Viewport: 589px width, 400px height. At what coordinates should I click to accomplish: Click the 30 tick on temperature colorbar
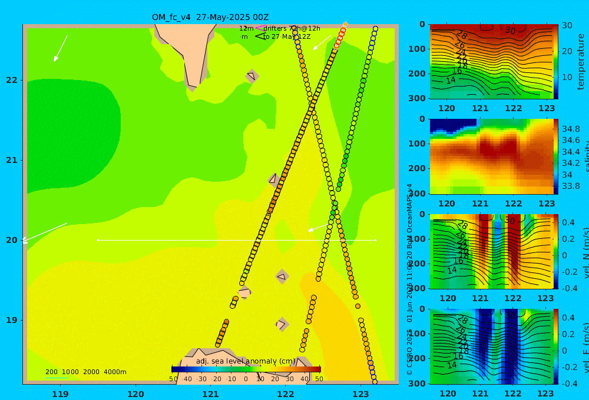pyautogui.click(x=567, y=25)
